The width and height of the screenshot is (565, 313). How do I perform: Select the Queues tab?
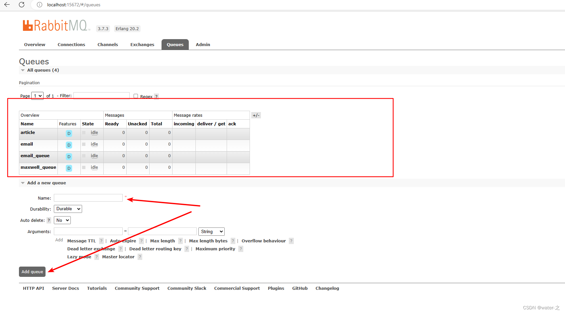click(x=175, y=45)
